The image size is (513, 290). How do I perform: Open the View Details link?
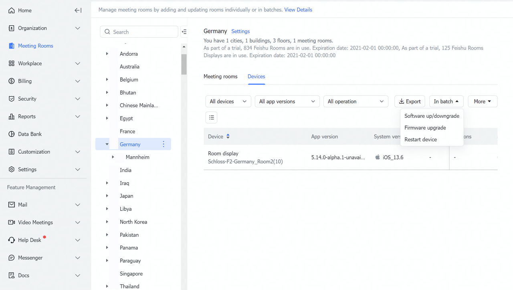(298, 10)
